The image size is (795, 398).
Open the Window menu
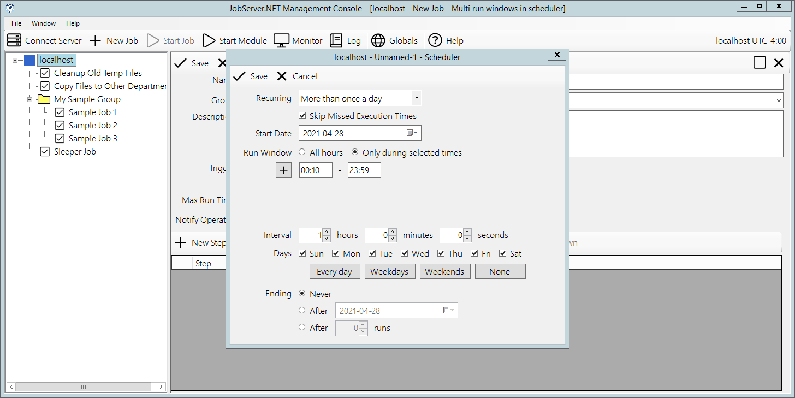(x=43, y=23)
